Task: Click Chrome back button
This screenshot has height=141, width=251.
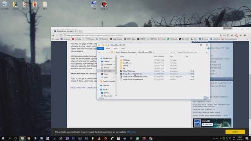Action: coord(53,35)
